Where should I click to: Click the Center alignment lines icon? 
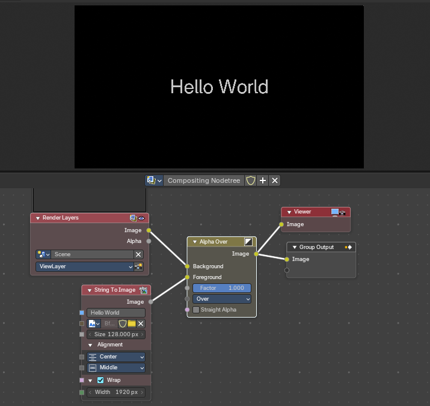(x=93, y=357)
